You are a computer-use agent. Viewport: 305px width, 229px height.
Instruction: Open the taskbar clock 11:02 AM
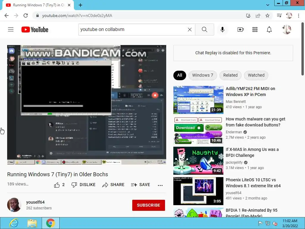(290, 223)
